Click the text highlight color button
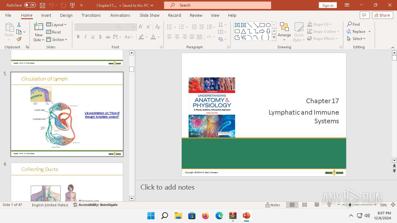Viewport: 397px width, 223px height. 141,37
